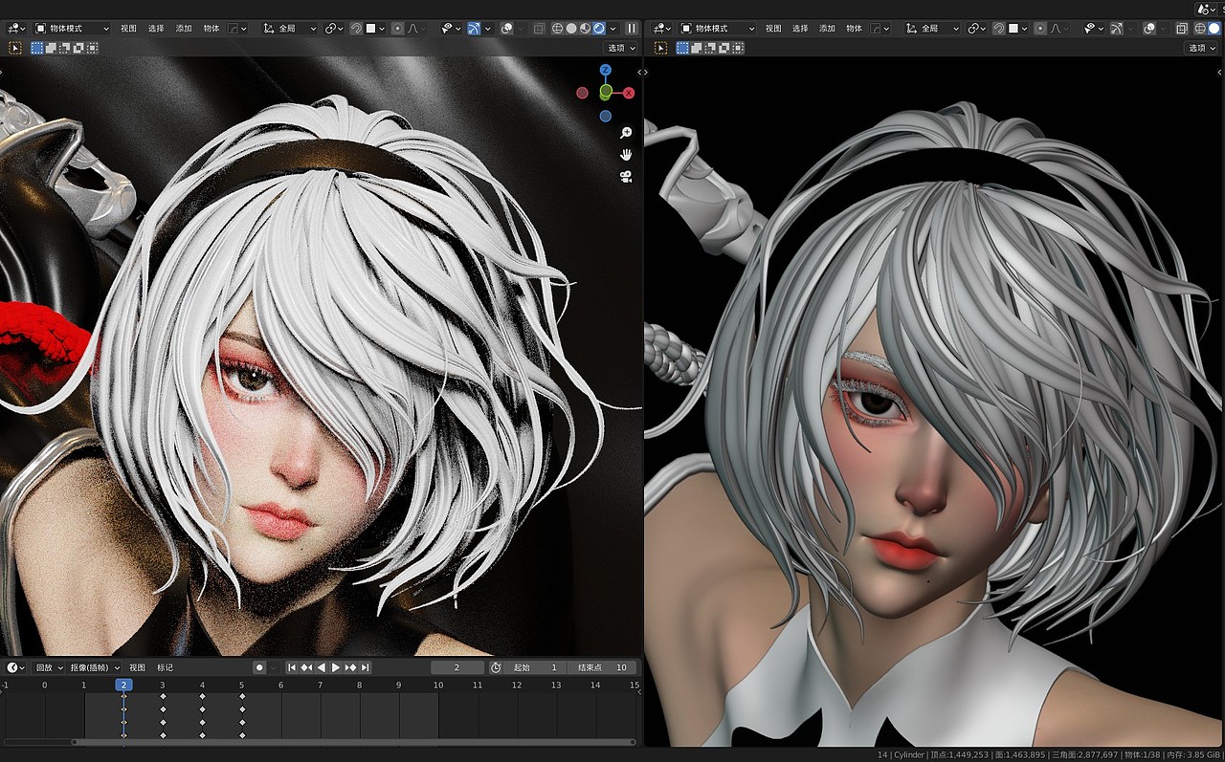Screen dimensions: 1225x762
Task: Toggle gizmos display in left viewport
Action: point(474,29)
